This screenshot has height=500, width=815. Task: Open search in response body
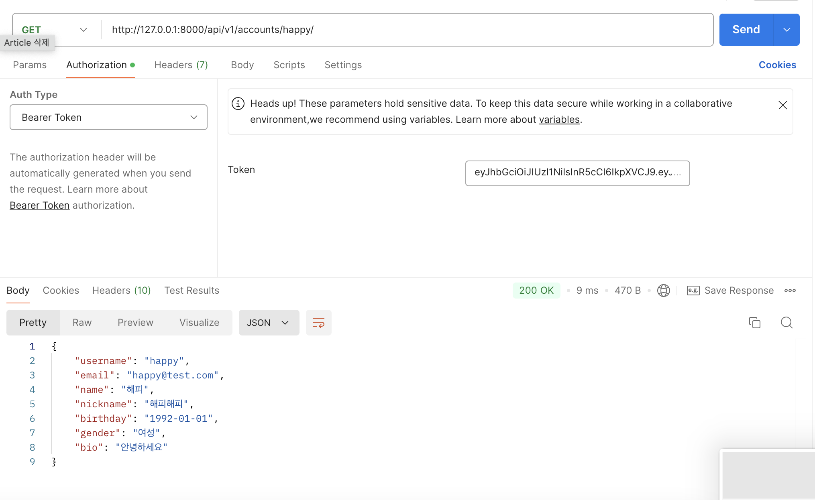[786, 323]
